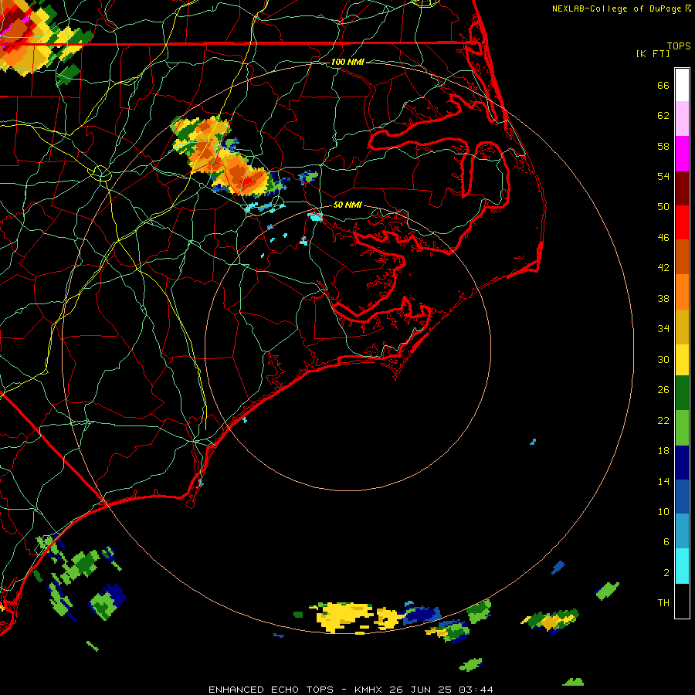The height and width of the screenshot is (695, 695).
Task: Click the light pink legend swatch
Action: (682, 119)
